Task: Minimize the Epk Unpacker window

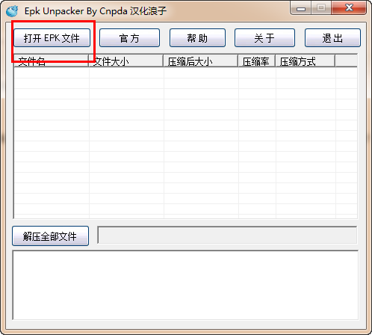Action: coord(301,8)
